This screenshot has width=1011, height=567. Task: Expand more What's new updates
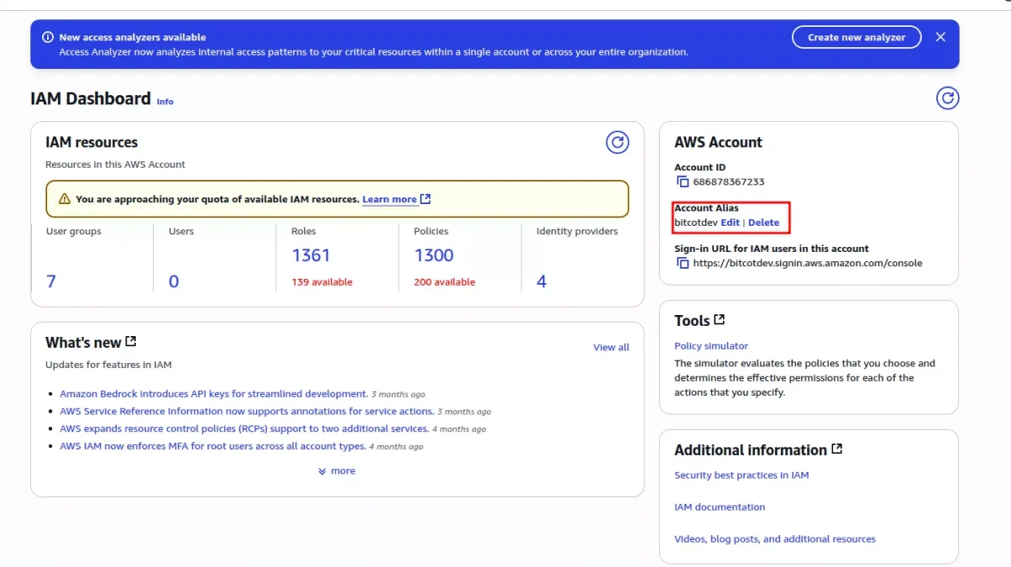336,471
